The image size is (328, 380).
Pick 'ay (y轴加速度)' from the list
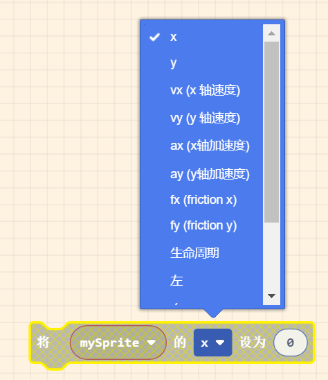[201, 174]
